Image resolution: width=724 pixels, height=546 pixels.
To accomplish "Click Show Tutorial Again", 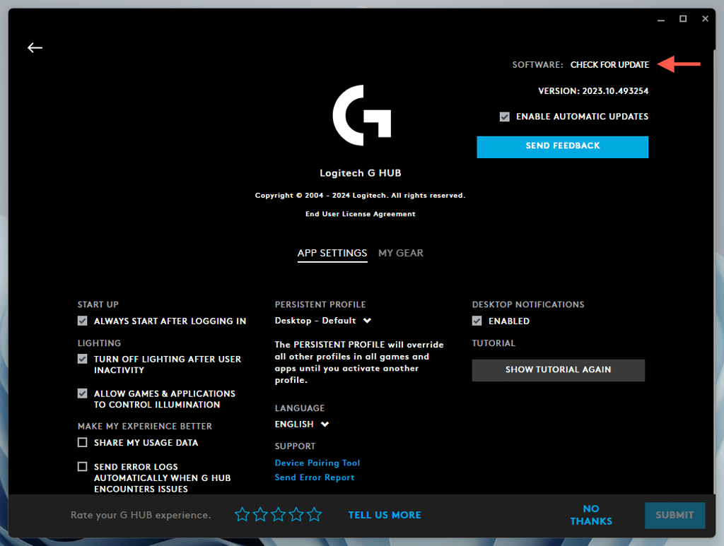I will (559, 370).
